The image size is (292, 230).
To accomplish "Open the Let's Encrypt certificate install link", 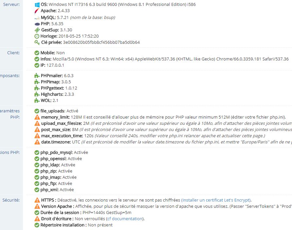I will (216, 200).
